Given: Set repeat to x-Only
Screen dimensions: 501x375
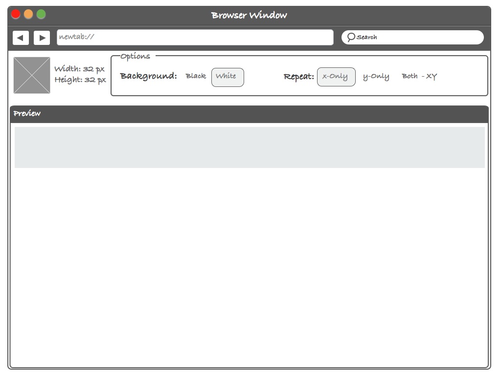Looking at the screenshot, I should [x=336, y=77].
